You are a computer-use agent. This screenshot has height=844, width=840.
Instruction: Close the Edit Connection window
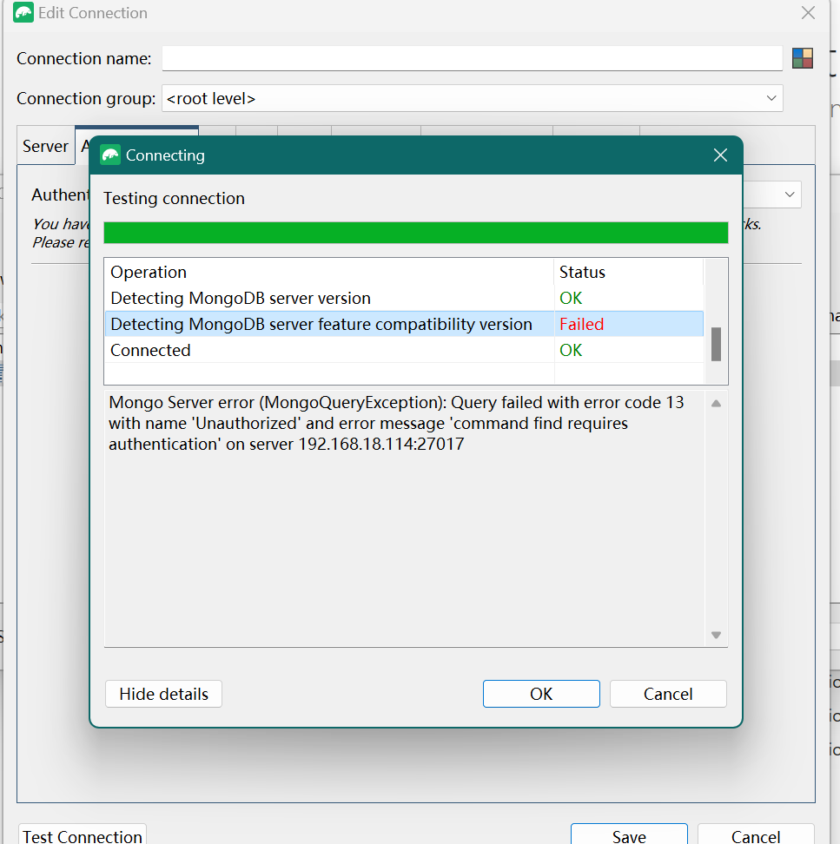pyautogui.click(x=808, y=13)
